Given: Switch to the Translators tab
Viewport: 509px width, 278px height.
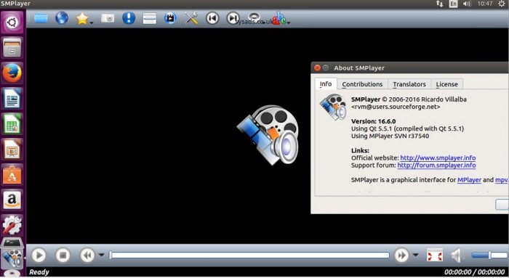Looking at the screenshot, I should (x=409, y=84).
